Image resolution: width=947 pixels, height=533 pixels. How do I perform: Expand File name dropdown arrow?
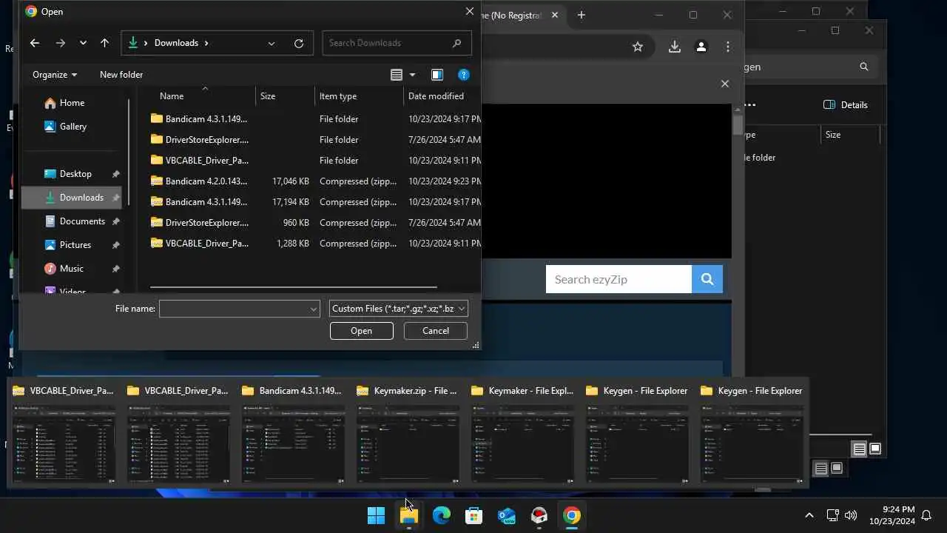314,309
